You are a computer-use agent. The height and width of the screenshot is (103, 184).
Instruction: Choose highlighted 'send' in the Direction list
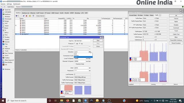coord(83,57)
